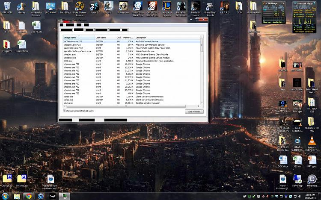Launch Medal of Honor shortcut

[196, 9]
